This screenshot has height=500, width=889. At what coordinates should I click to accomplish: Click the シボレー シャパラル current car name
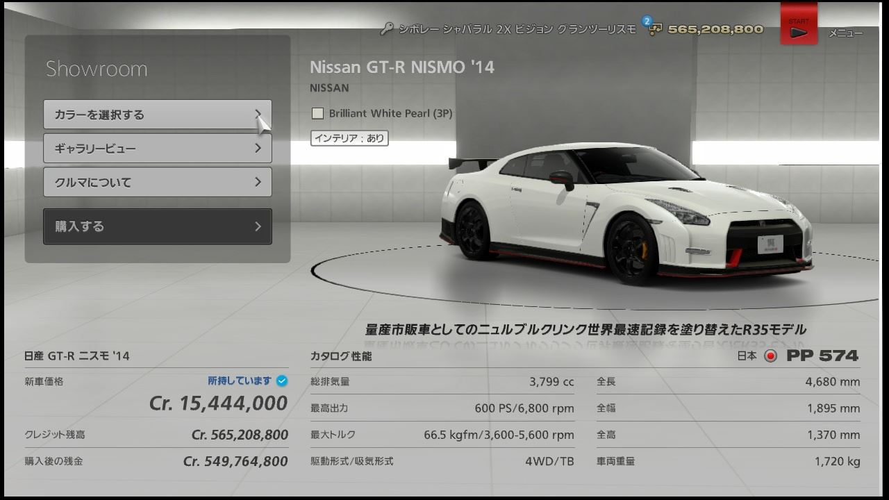517,29
